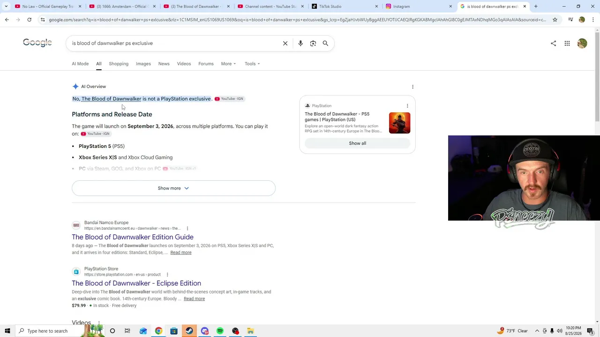
Task: Open PlayStation card three-dot menu
Action: point(407,106)
